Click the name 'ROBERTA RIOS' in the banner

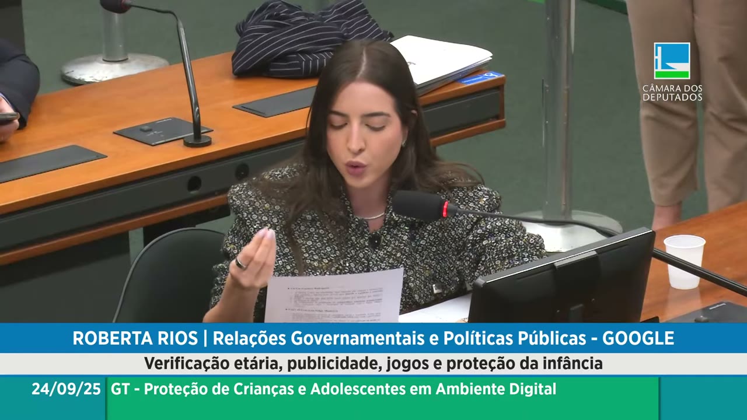[x=135, y=338]
